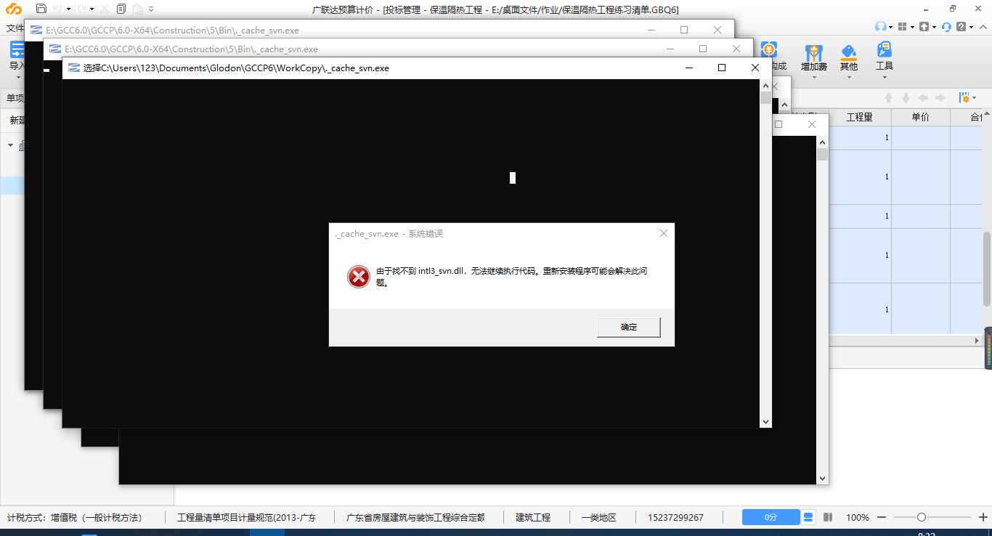Close the 系统错误 dialog with X
The height and width of the screenshot is (536, 992).
(x=663, y=233)
